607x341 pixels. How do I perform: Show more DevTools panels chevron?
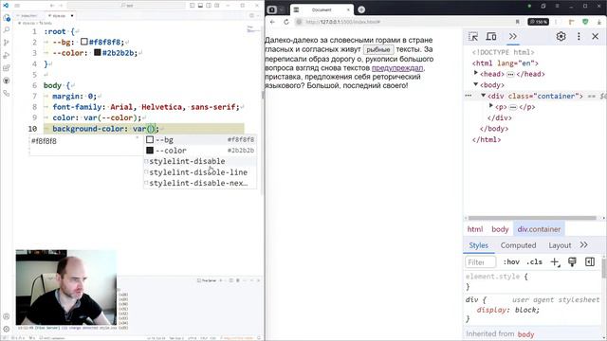coord(513,36)
